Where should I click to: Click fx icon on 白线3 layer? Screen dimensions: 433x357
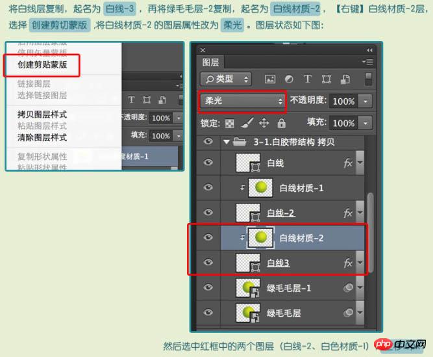[348, 263]
